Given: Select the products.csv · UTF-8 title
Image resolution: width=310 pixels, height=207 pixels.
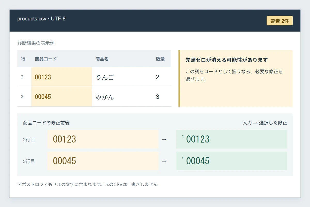Looking at the screenshot, I should point(41,19).
